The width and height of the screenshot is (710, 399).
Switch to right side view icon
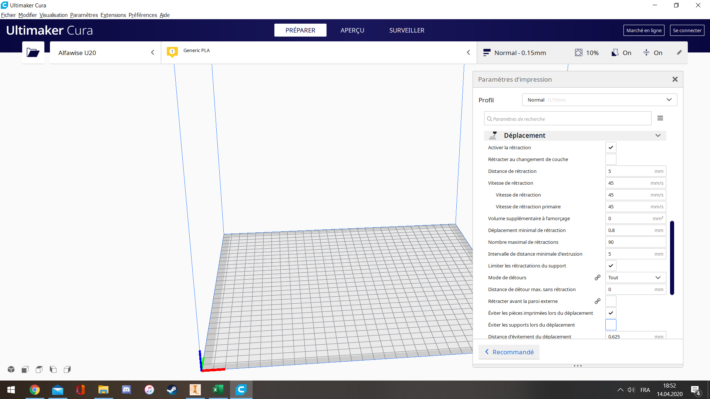tap(67, 369)
